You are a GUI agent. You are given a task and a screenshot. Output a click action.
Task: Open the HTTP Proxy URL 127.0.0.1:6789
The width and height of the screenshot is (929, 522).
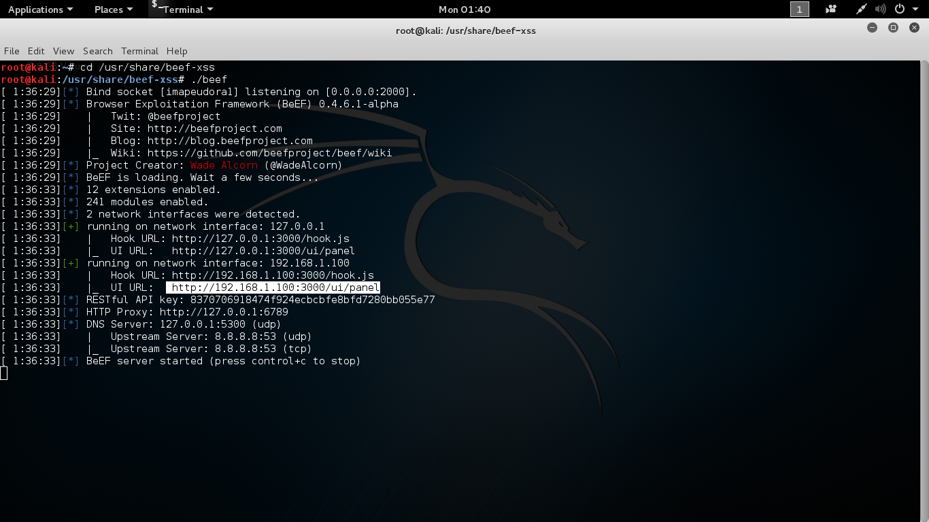(224, 312)
